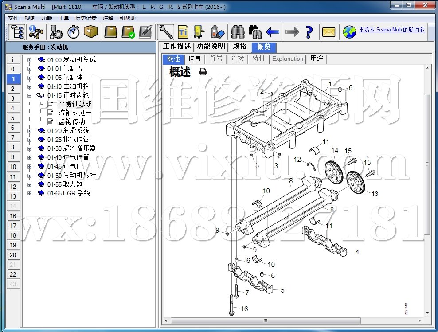Expand the 01-20 润滑系统 node
This screenshot has width=438, height=332.
(30, 131)
